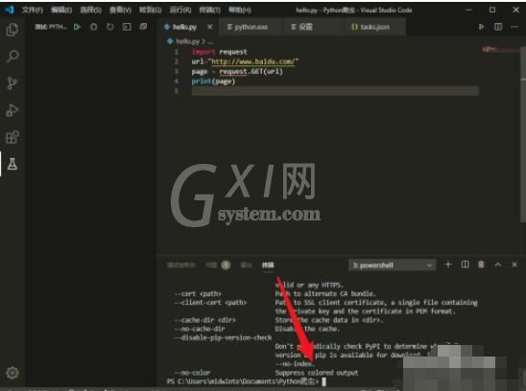Maximize the Visual Studio Code window
The width and height of the screenshot is (526, 391).
click(x=492, y=10)
